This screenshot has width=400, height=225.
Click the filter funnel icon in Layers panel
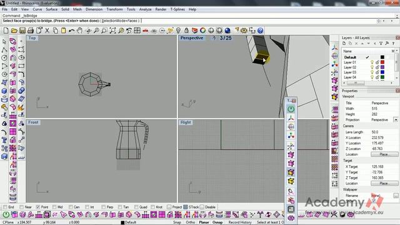point(381,44)
